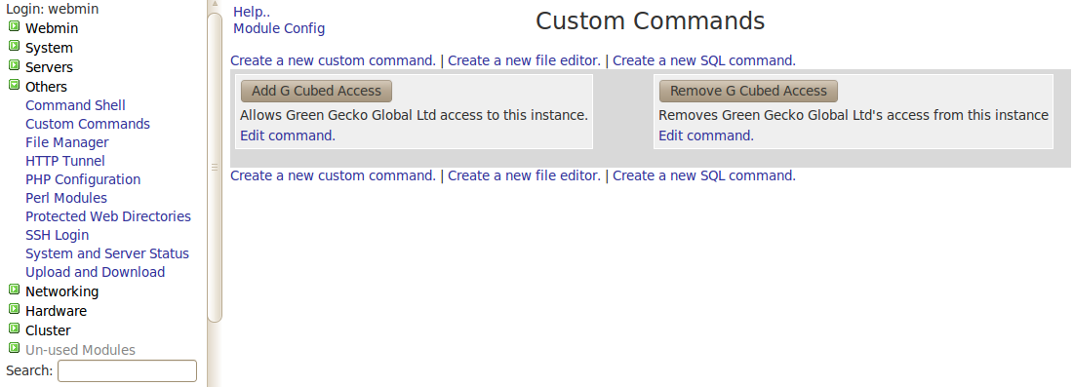This screenshot has height=387, width=1073.
Task: Select the Others category label
Action: [x=46, y=87]
